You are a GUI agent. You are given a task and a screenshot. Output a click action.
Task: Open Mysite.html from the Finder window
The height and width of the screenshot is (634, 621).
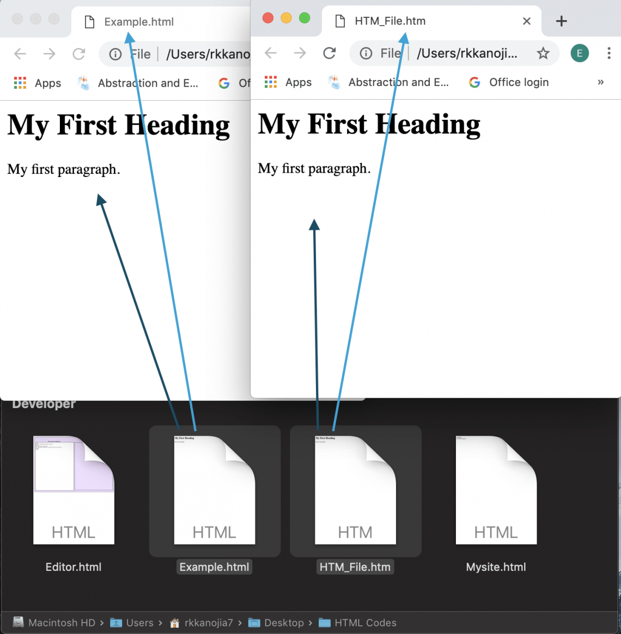tap(496, 490)
